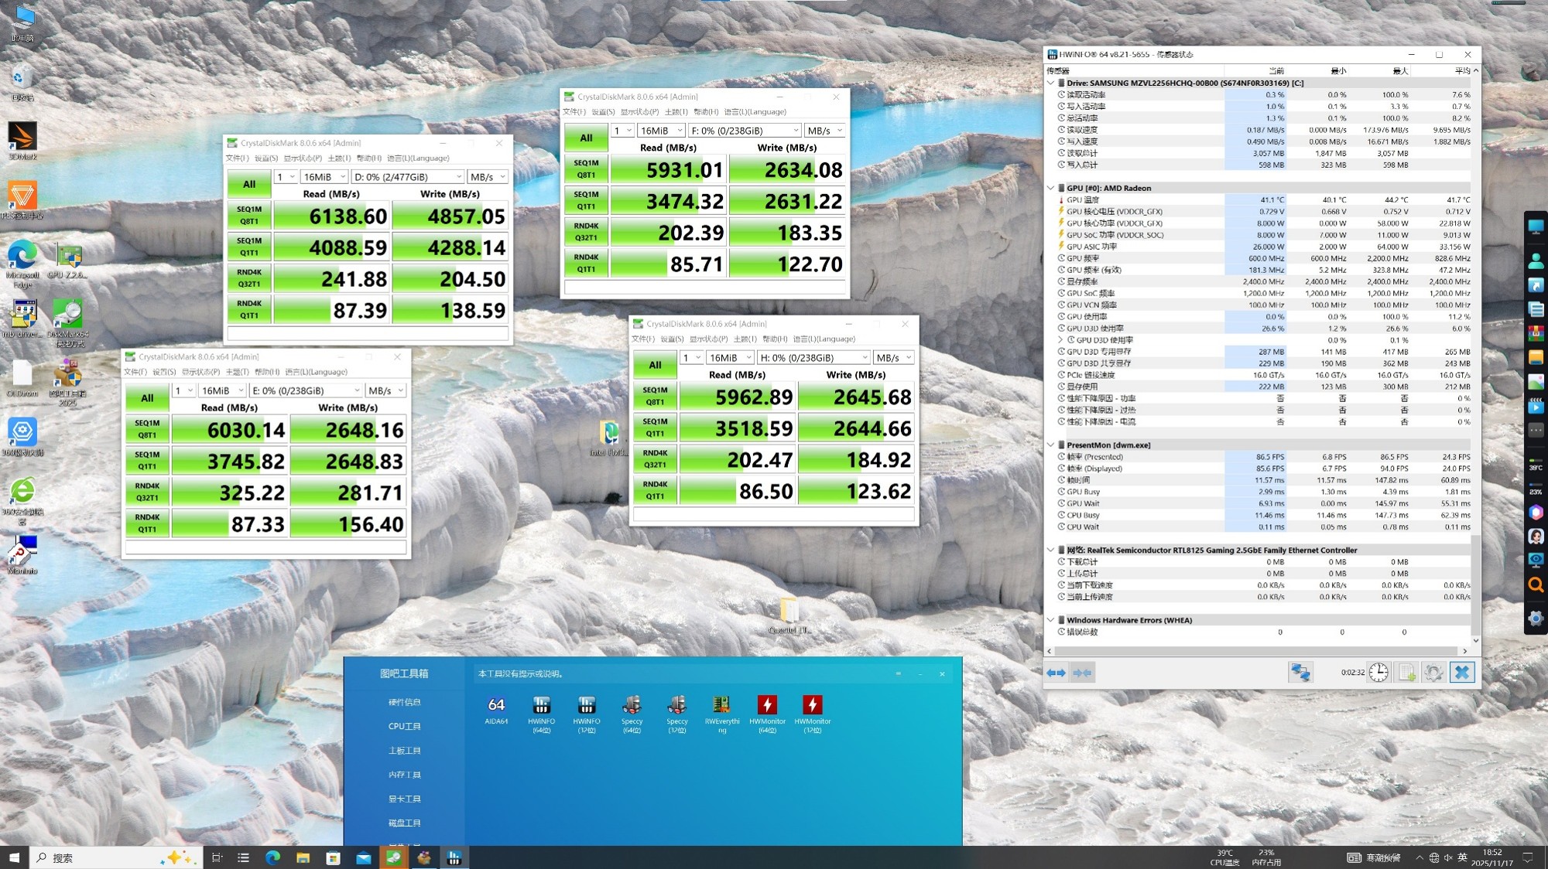The image size is (1548, 869).
Task: Open MB/s unit dropdown in H: window
Action: tap(893, 358)
